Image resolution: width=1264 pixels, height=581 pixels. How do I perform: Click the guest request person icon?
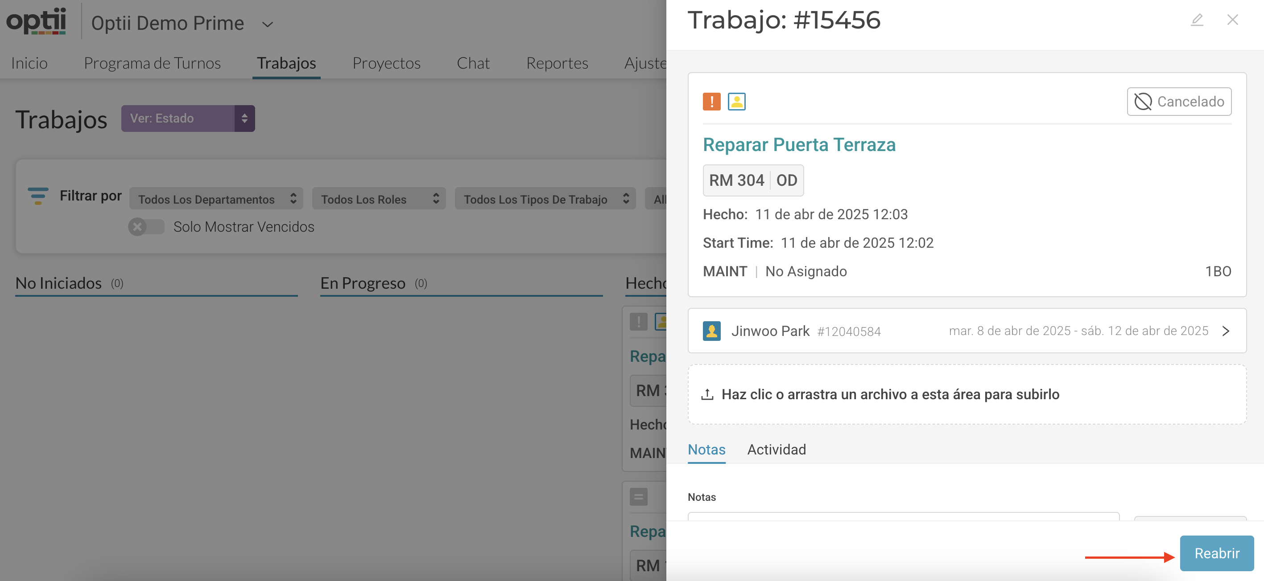pyautogui.click(x=736, y=102)
